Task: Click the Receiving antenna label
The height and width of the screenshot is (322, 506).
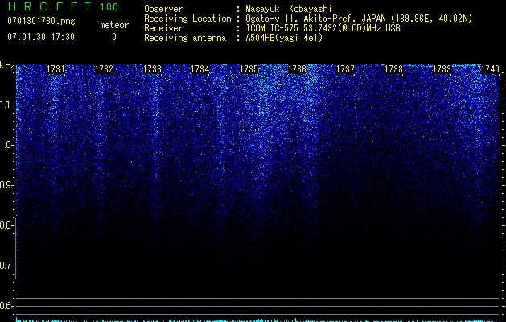Action: [185, 38]
